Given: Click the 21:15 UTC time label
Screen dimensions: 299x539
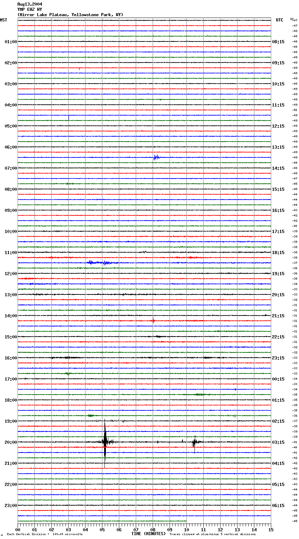Looking at the screenshot, I should coord(278,316).
